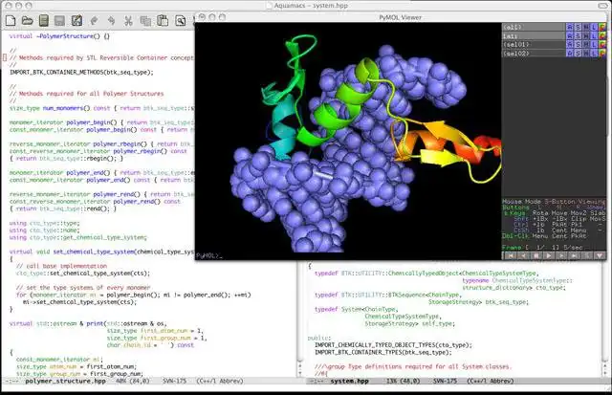Paste using the clipboard icon
Image resolution: width=612 pixels, height=395 pixels.
(x=163, y=20)
